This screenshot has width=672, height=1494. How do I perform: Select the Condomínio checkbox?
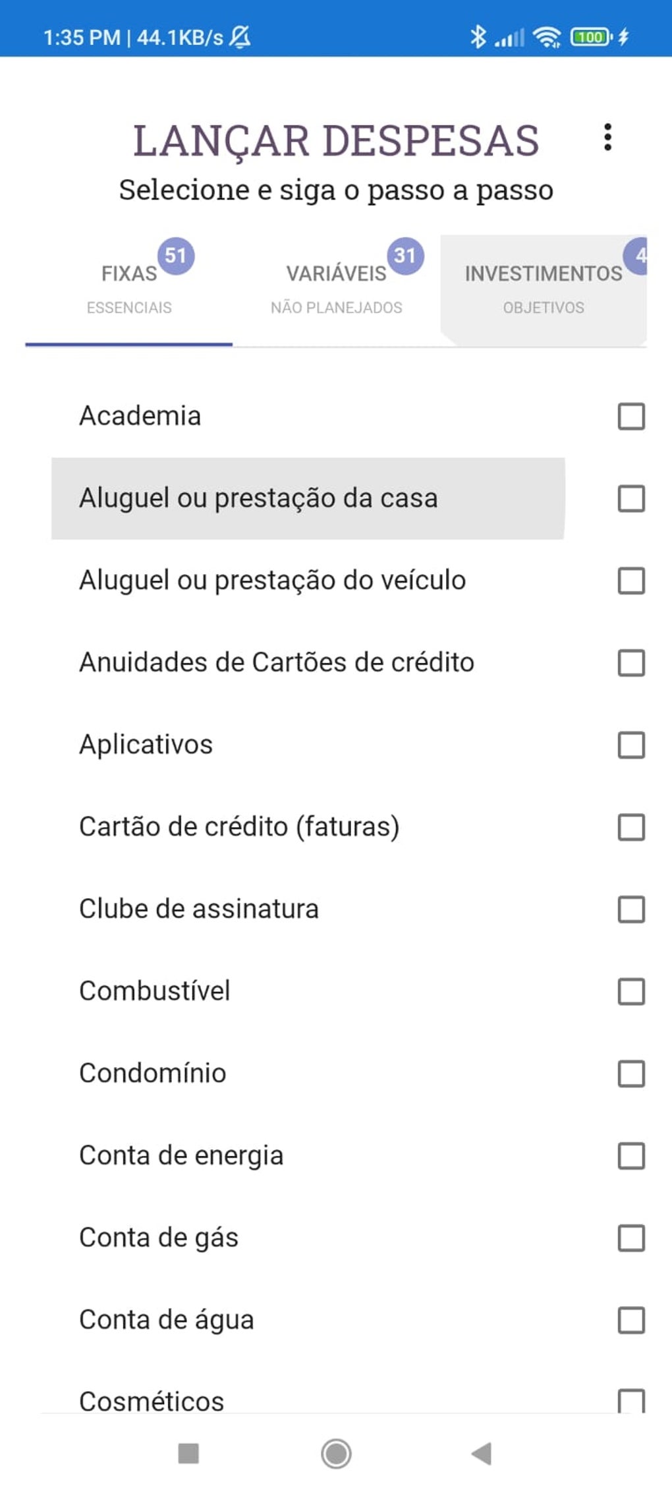pyautogui.click(x=631, y=1074)
